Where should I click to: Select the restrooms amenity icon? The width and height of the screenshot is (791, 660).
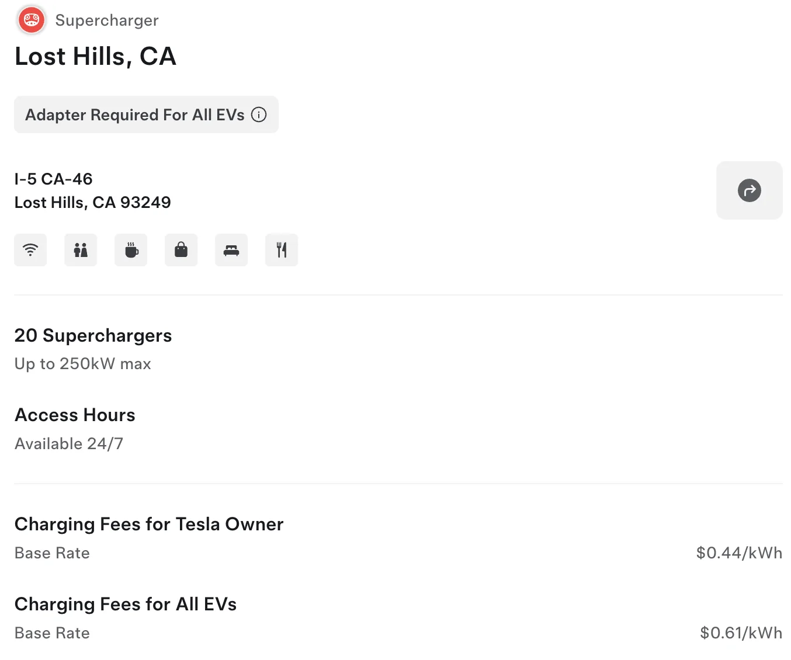81,250
